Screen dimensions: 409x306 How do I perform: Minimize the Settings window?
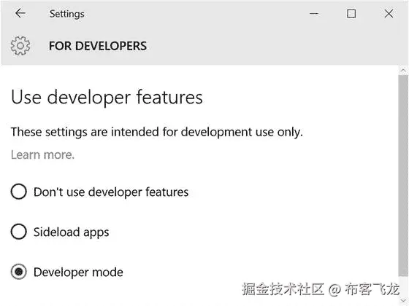click(314, 14)
